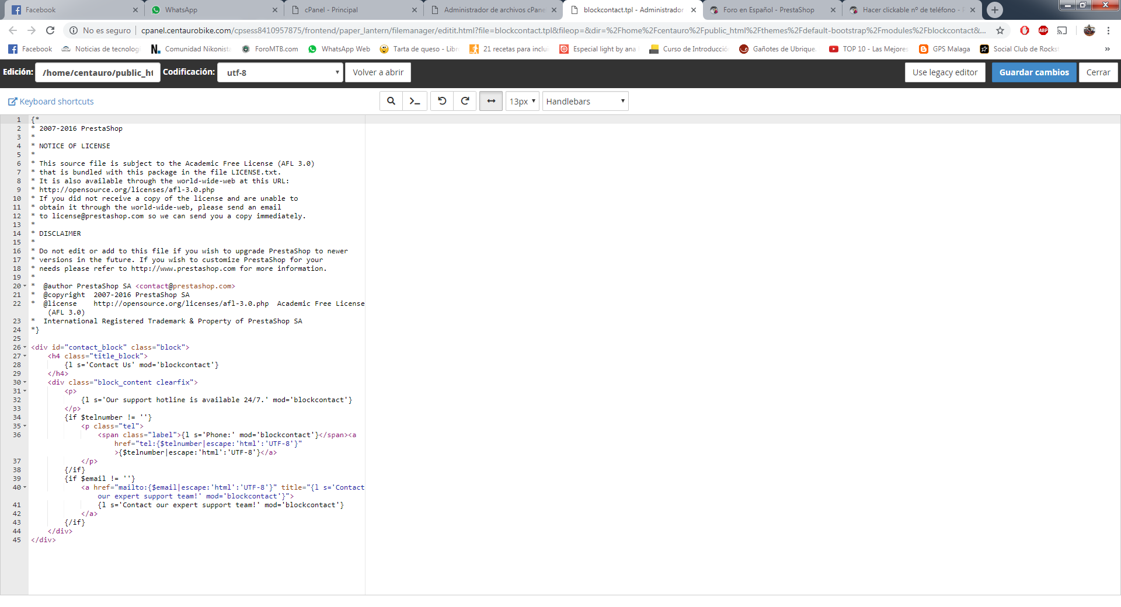Collapse the mailto link fold at line 40
Viewport: 1121px width, 607px height.
tap(25, 487)
